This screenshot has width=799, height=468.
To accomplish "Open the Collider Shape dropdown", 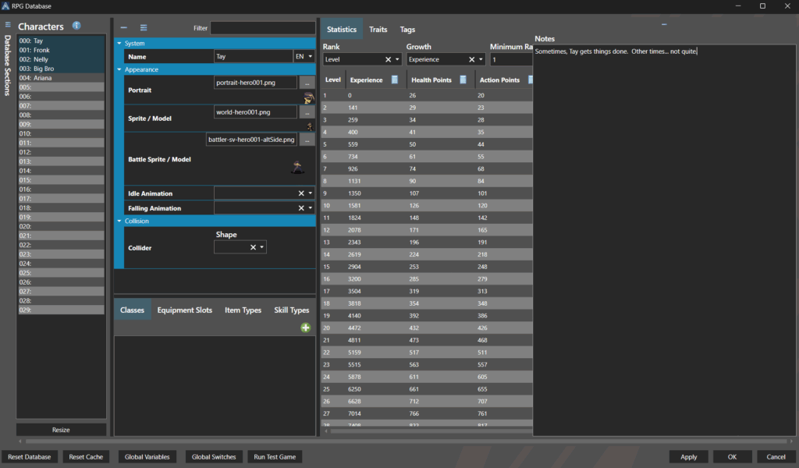I will point(262,247).
